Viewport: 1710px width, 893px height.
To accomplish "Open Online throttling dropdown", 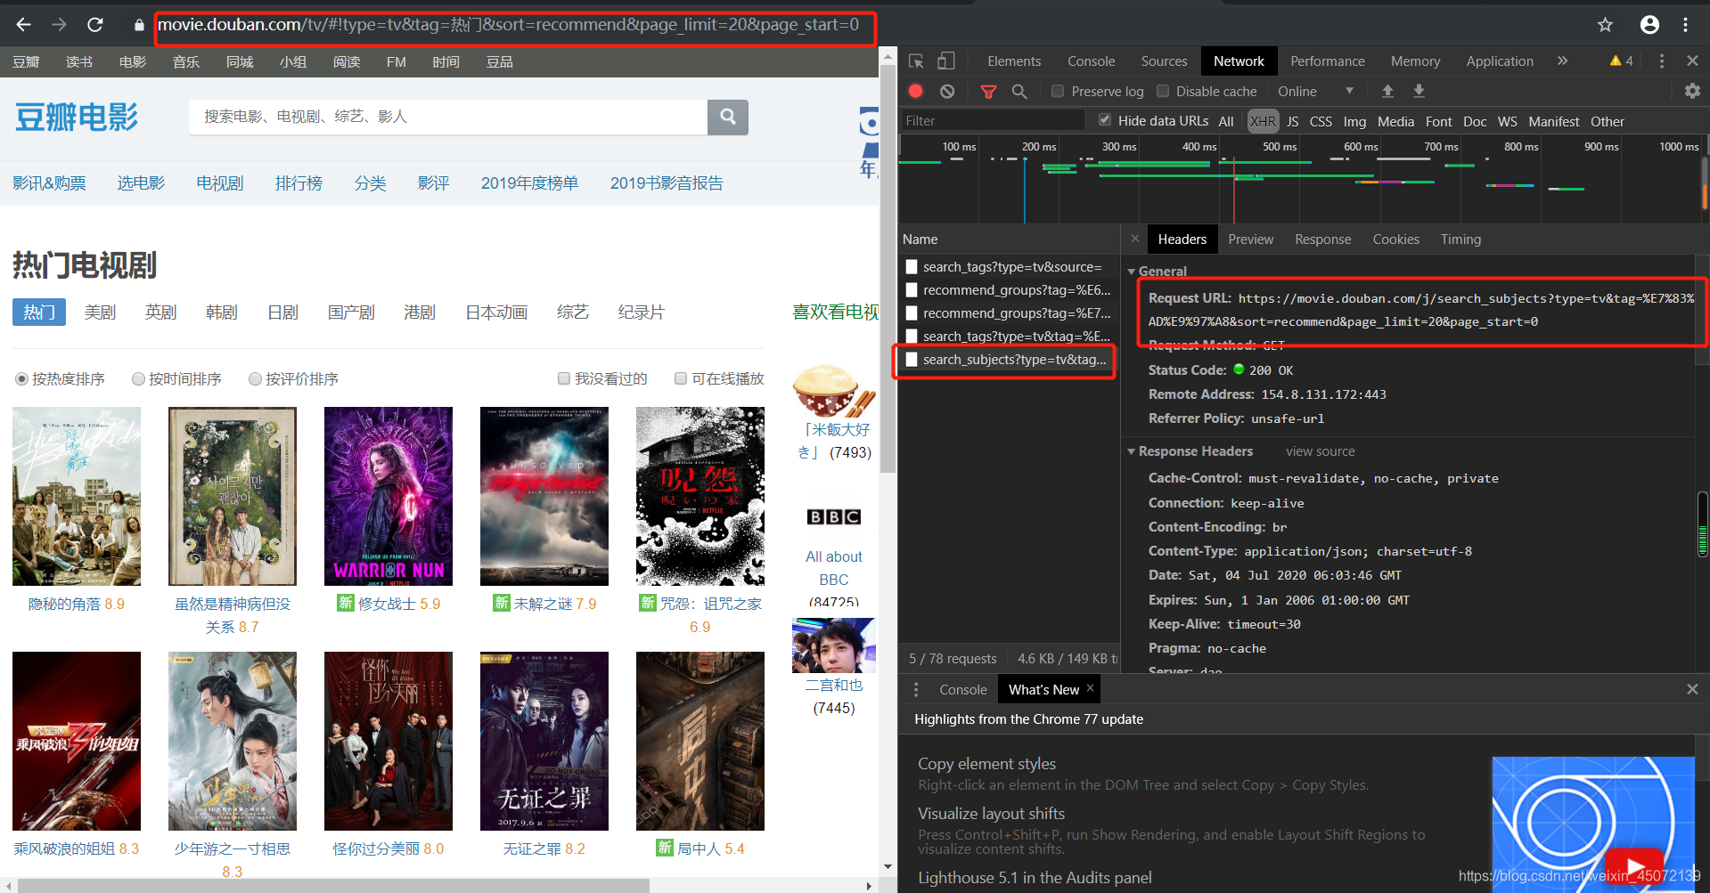I will [1316, 91].
